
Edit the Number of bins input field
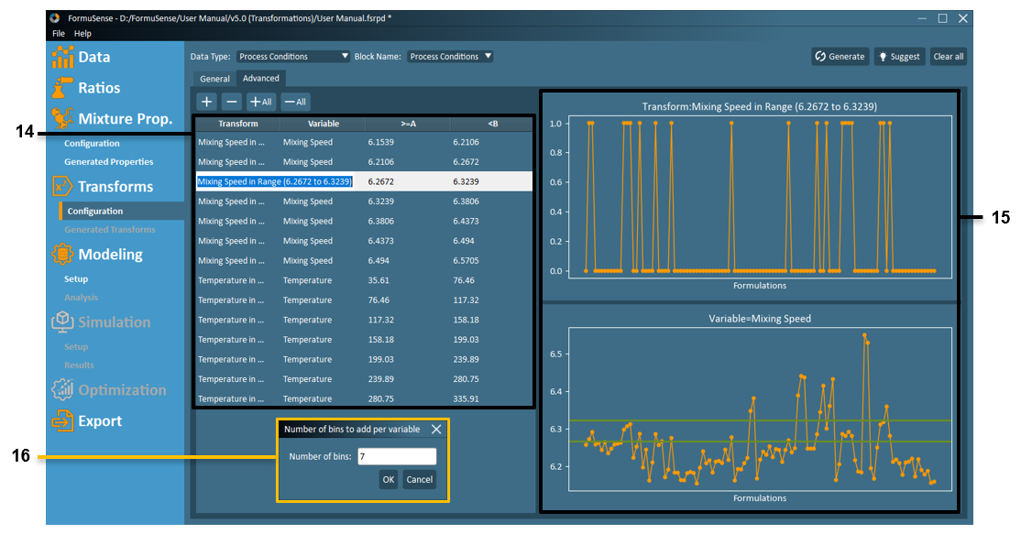coord(397,455)
